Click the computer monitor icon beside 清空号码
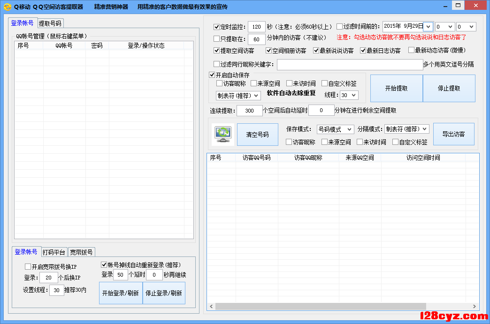Image resolution: width=490 pixels, height=324 pixels. coord(223,135)
